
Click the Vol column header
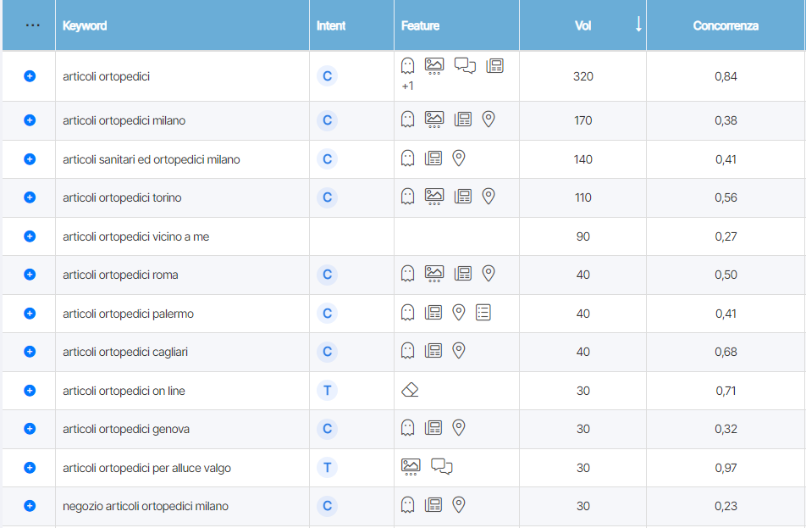(x=582, y=25)
